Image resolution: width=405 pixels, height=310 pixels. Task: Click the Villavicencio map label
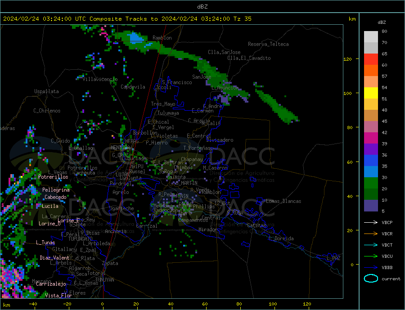pos(100,79)
